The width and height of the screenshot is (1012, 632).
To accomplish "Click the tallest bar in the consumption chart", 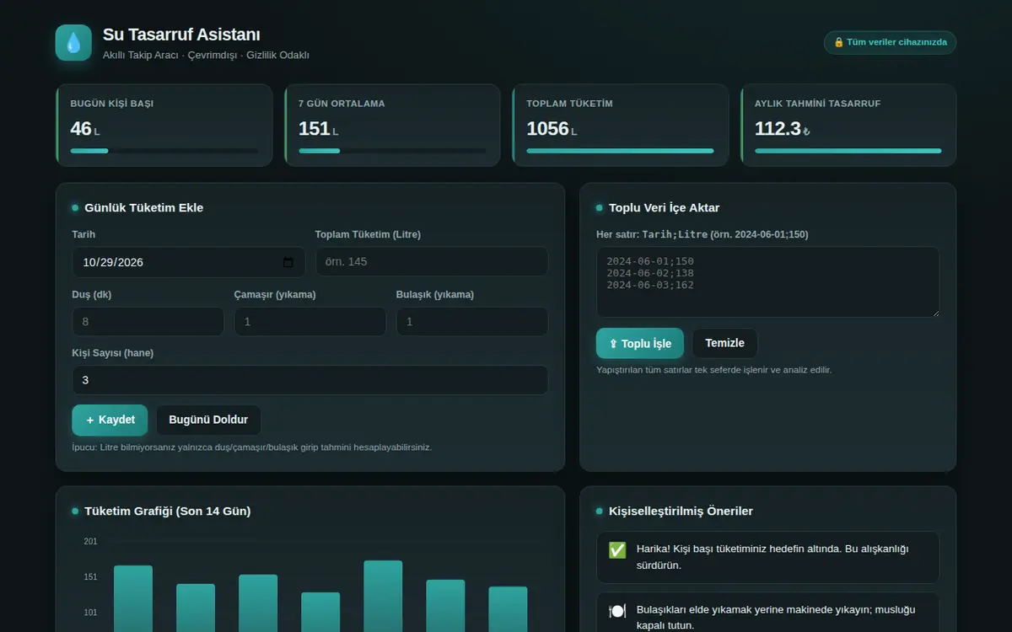I will tap(383, 596).
